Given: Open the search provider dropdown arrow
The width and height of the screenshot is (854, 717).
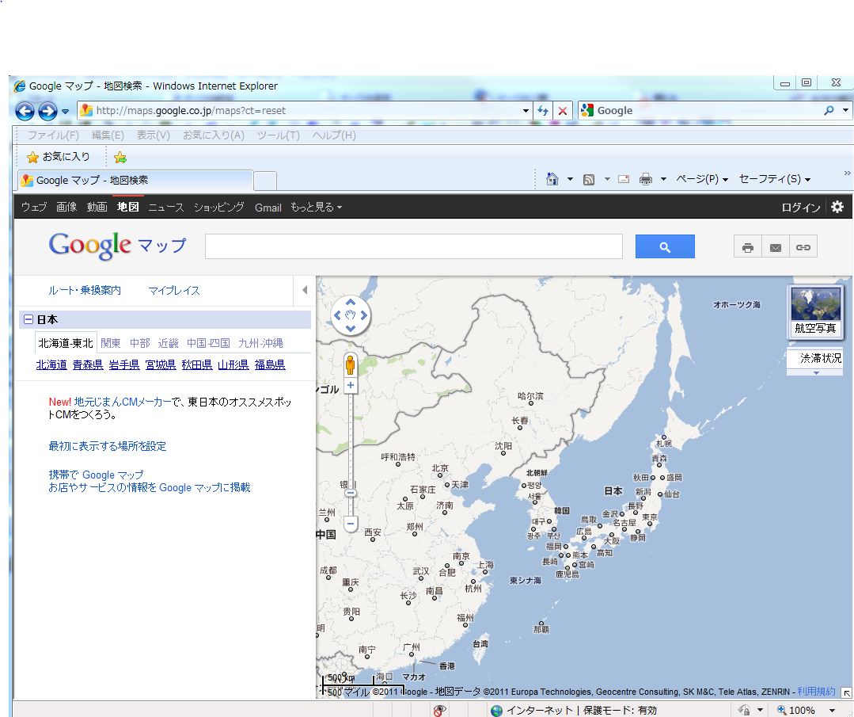Looking at the screenshot, I should [845, 111].
